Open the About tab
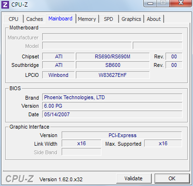Image resolution: width=193 pixels, height=186 pixels. click(x=154, y=19)
